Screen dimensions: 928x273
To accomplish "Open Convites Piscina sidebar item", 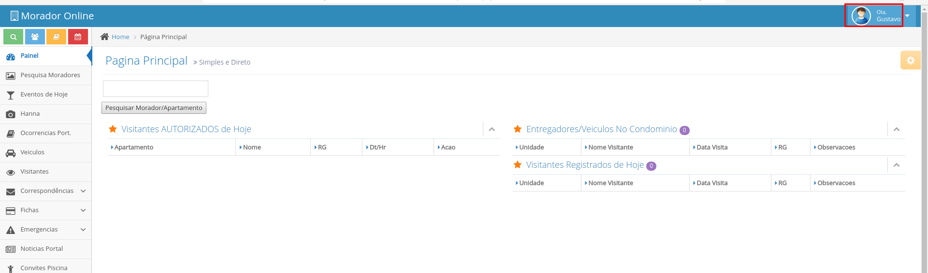I will [x=46, y=266].
